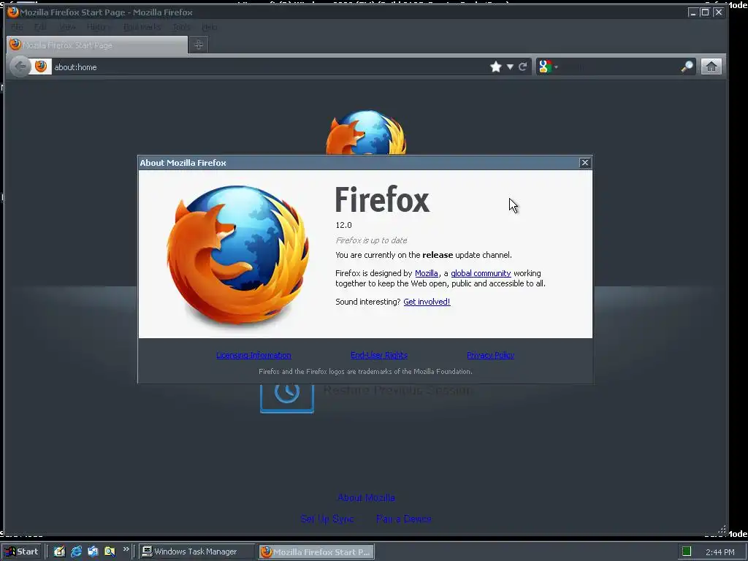This screenshot has height=561, width=748.
Task: Click the 2:44 PM system clock
Action: click(720, 552)
